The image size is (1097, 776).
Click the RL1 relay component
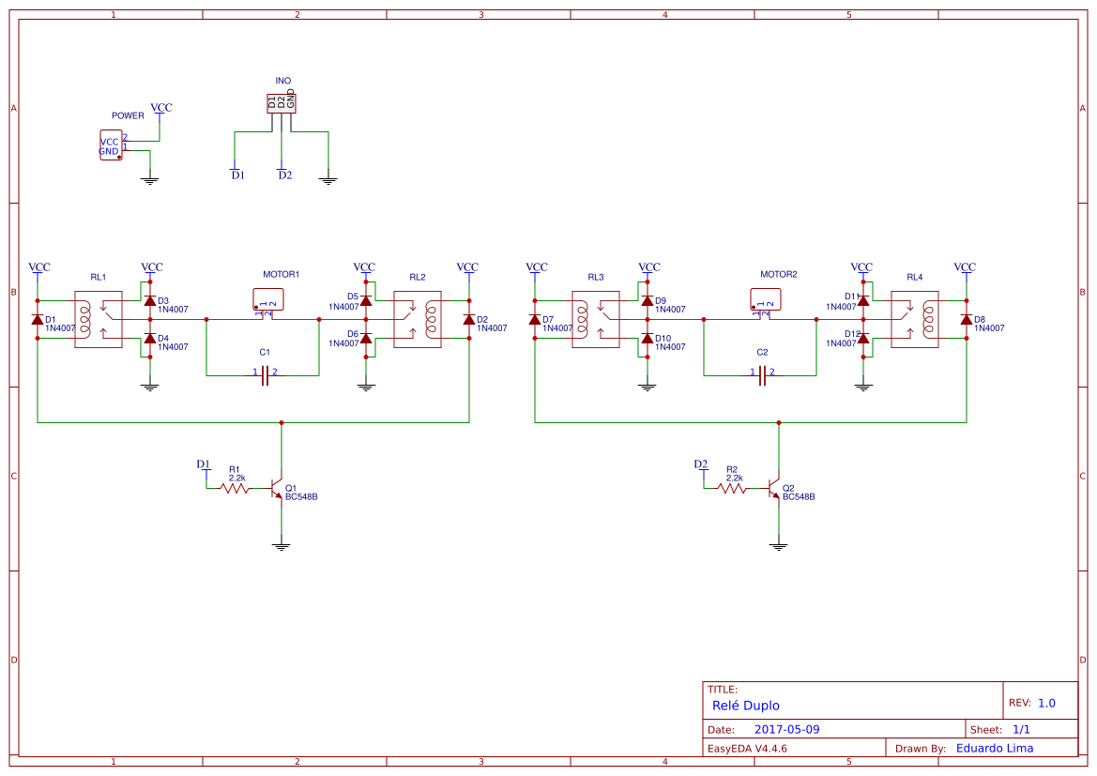pyautogui.click(x=98, y=319)
